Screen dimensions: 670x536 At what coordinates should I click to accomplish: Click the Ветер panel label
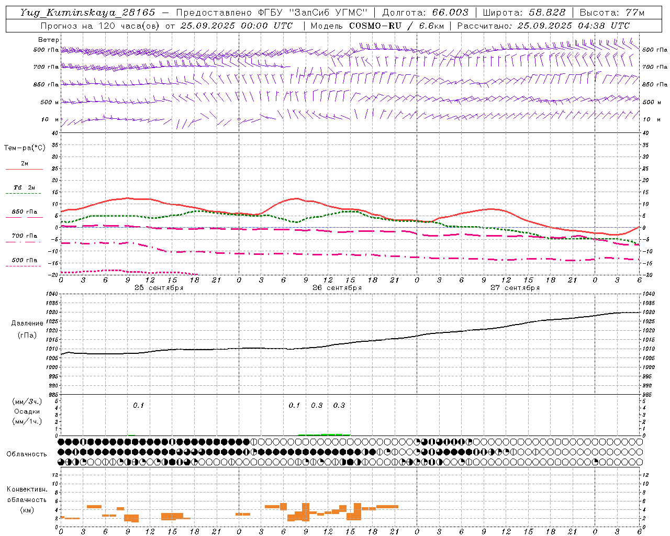[49, 40]
